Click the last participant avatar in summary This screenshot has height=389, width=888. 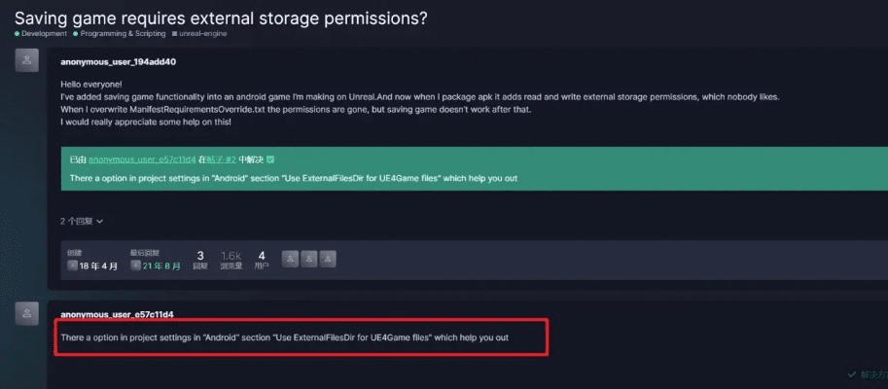point(328,259)
